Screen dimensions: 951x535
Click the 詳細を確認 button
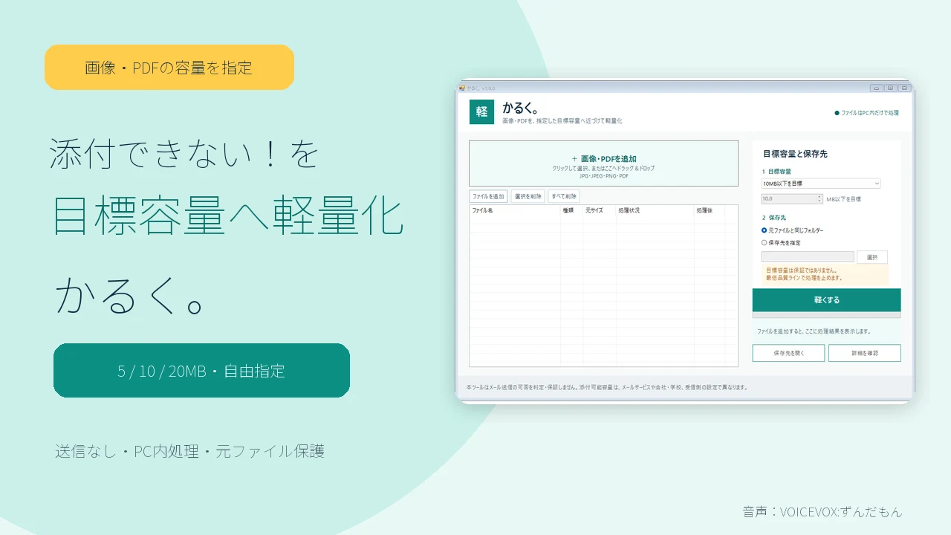coord(865,353)
